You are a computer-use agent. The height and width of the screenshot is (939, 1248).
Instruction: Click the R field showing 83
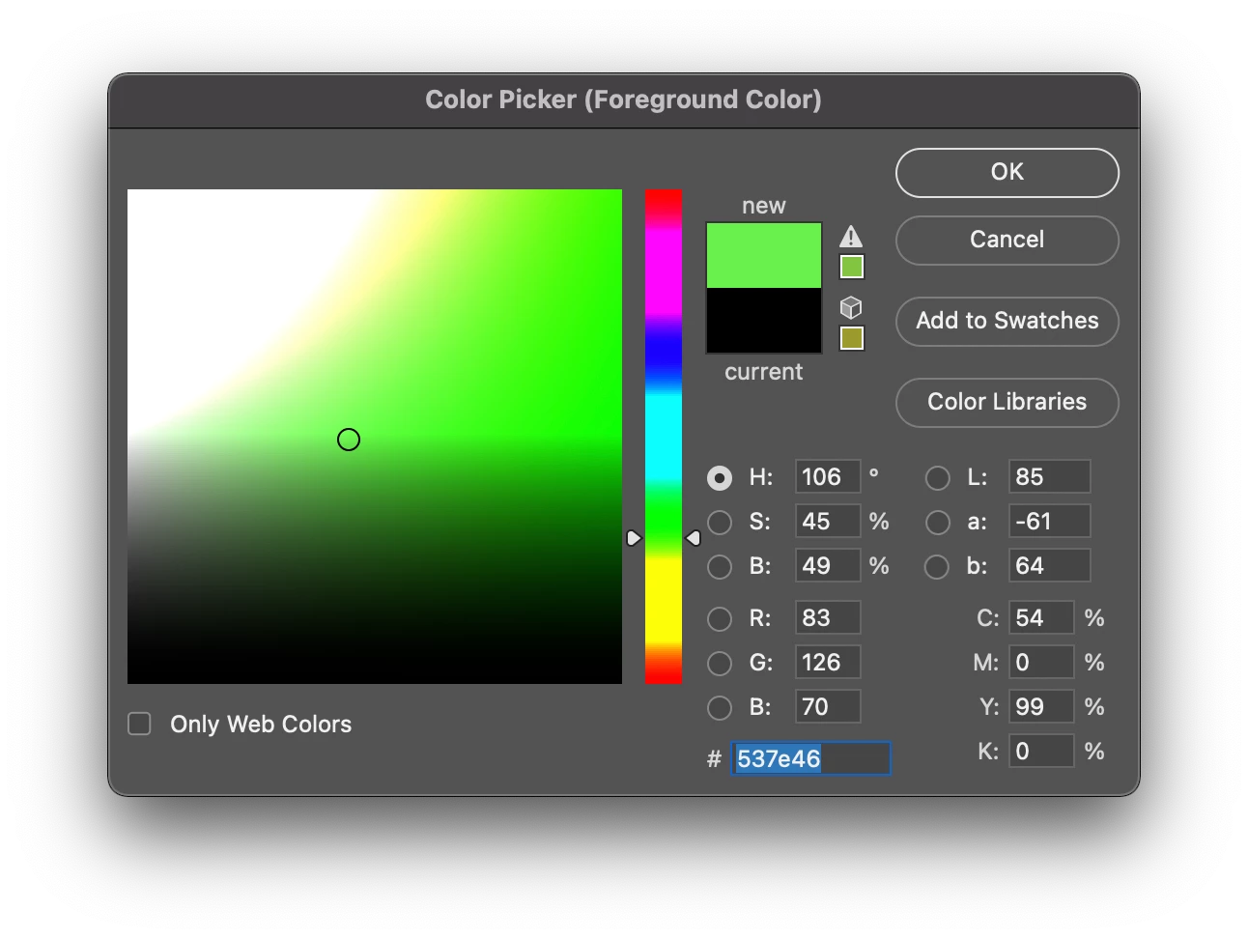(828, 618)
